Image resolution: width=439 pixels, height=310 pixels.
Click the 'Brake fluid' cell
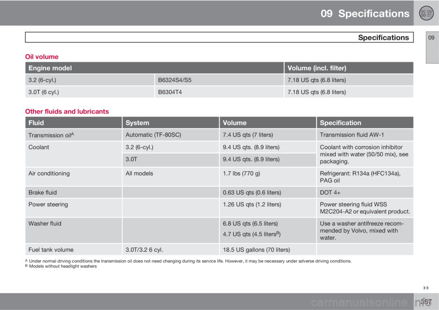tap(74, 192)
